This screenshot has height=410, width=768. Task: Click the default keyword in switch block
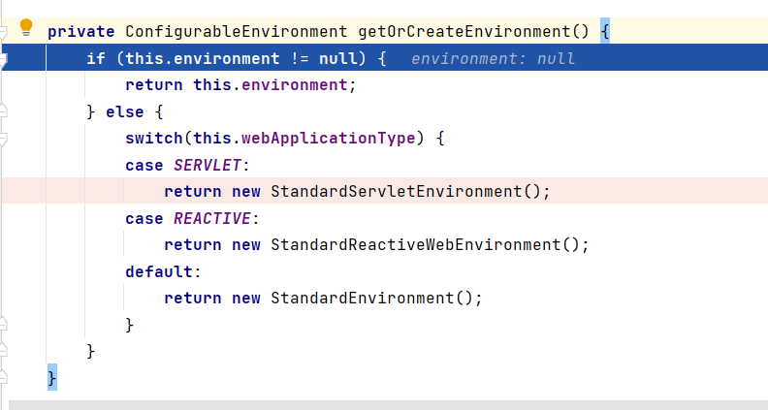click(x=159, y=271)
